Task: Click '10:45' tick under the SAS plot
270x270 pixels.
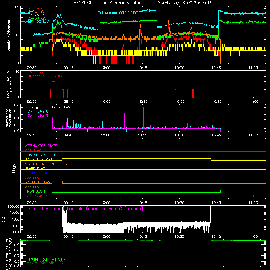Action: pos(216,237)
